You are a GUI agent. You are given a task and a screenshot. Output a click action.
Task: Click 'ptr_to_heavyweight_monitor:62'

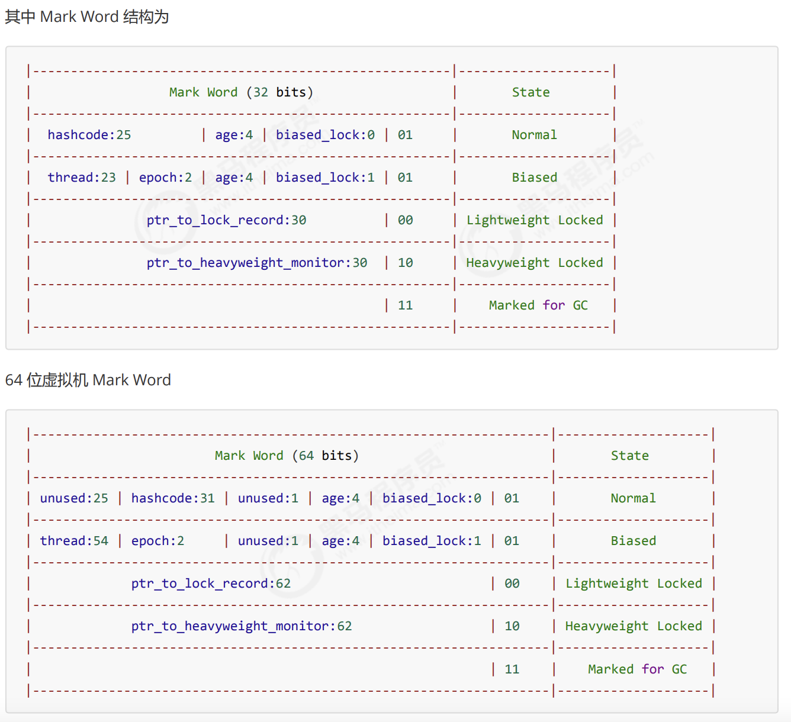tap(242, 626)
